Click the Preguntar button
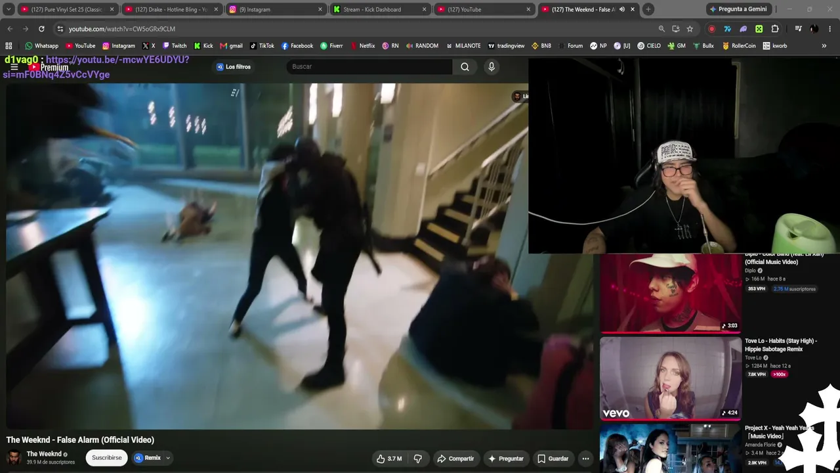The image size is (840, 473). [506, 459]
